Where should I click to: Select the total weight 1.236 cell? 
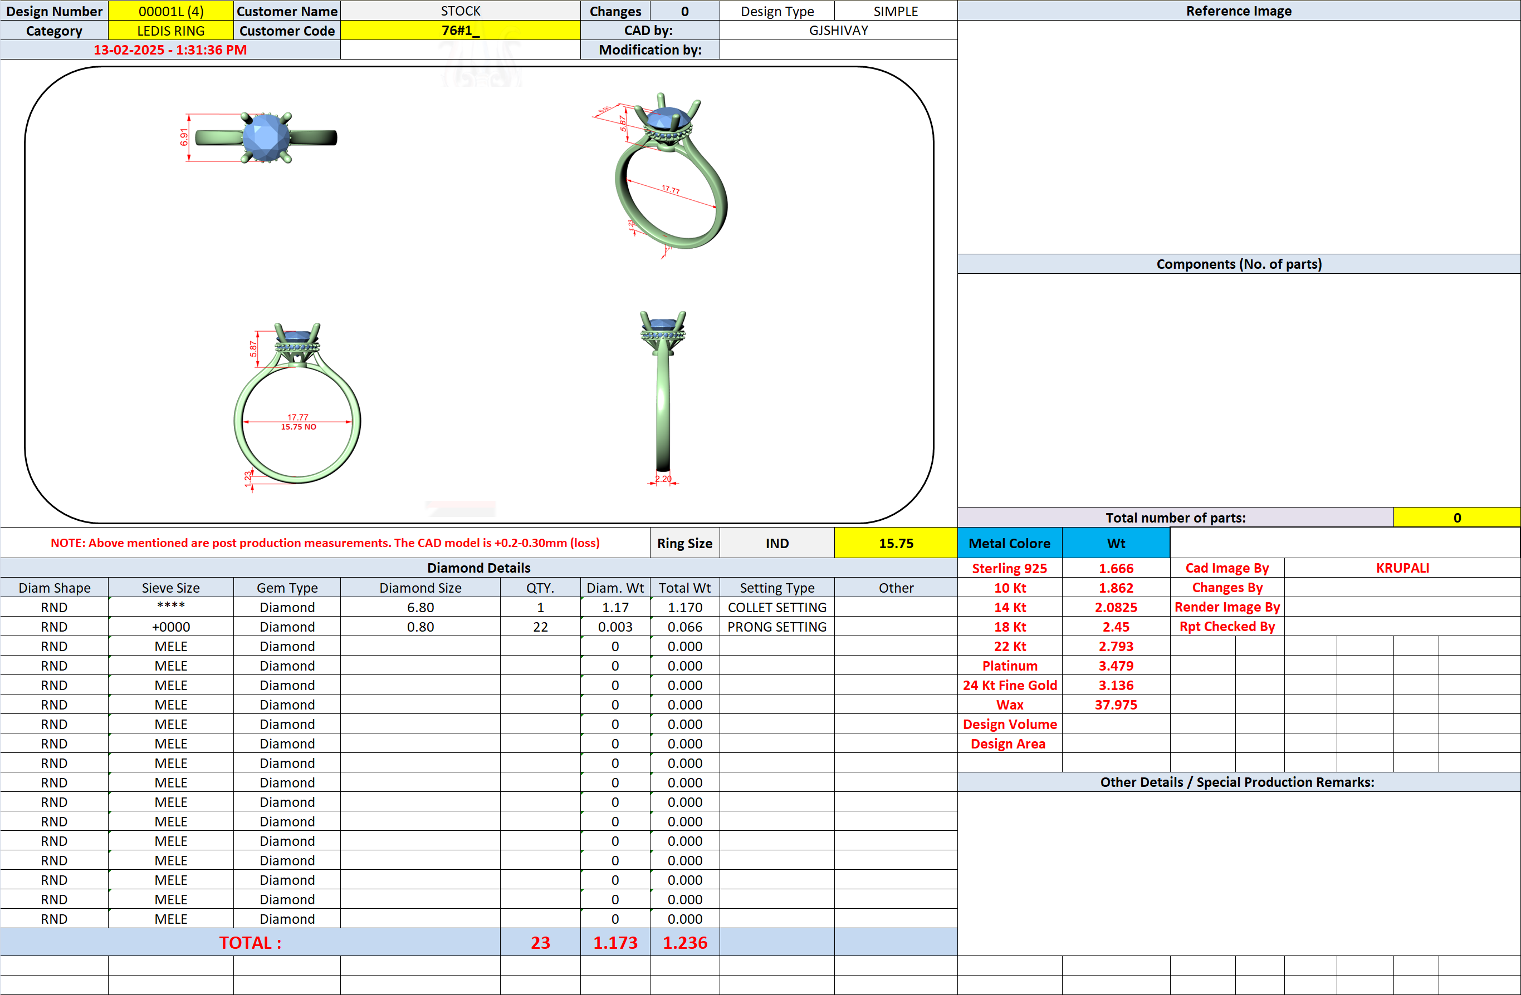[684, 942]
